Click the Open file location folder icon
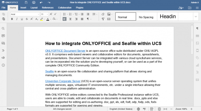Image resolution: width=201 pixels, height=111 pixels. coord(189,8)
